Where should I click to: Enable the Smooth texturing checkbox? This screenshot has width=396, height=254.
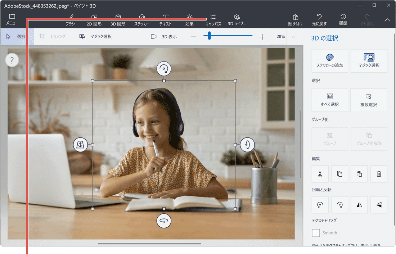tap(316, 233)
